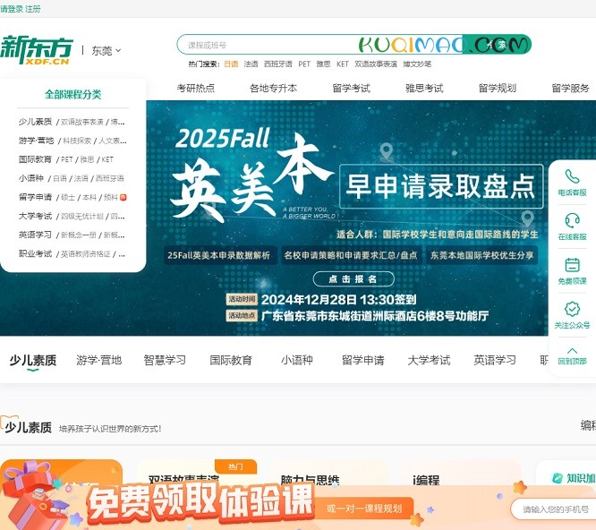
Task: Select hot search term 法语
Action: click(x=251, y=64)
